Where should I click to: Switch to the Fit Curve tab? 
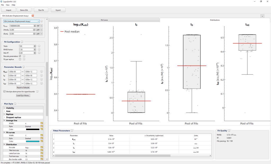[x=104, y=20]
